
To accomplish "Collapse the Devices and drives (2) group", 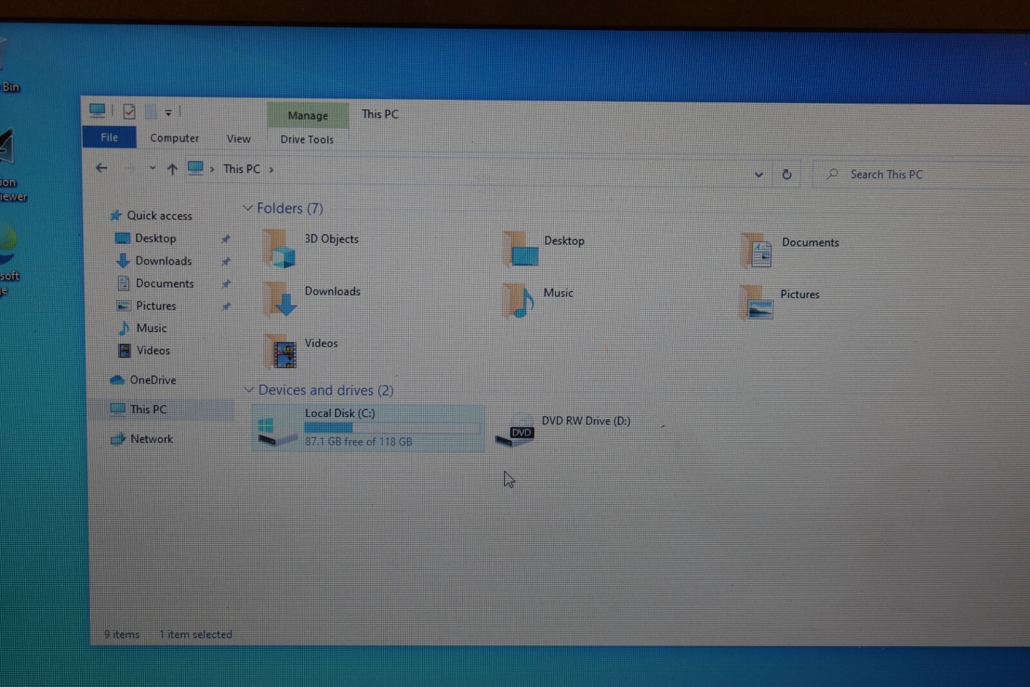I will pos(248,390).
